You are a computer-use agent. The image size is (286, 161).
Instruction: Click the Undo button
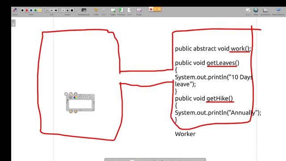(x=96, y=11)
